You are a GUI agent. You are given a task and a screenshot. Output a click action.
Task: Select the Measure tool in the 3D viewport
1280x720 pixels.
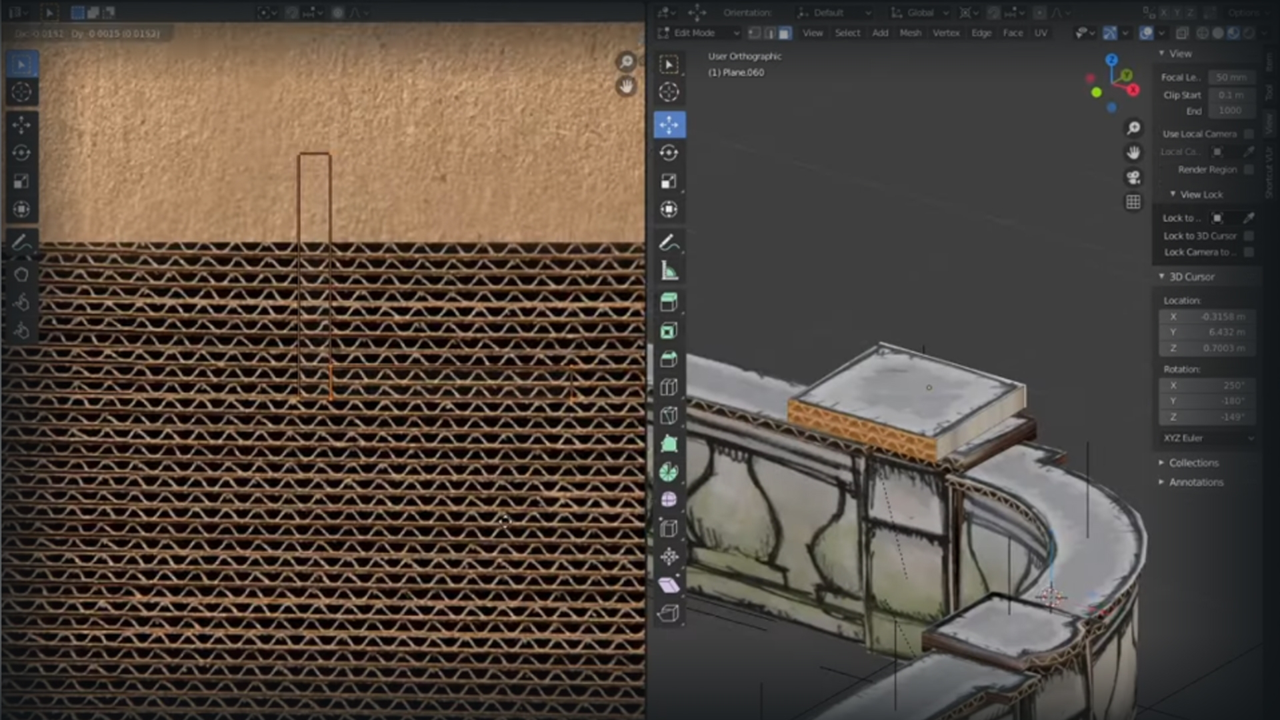point(669,270)
